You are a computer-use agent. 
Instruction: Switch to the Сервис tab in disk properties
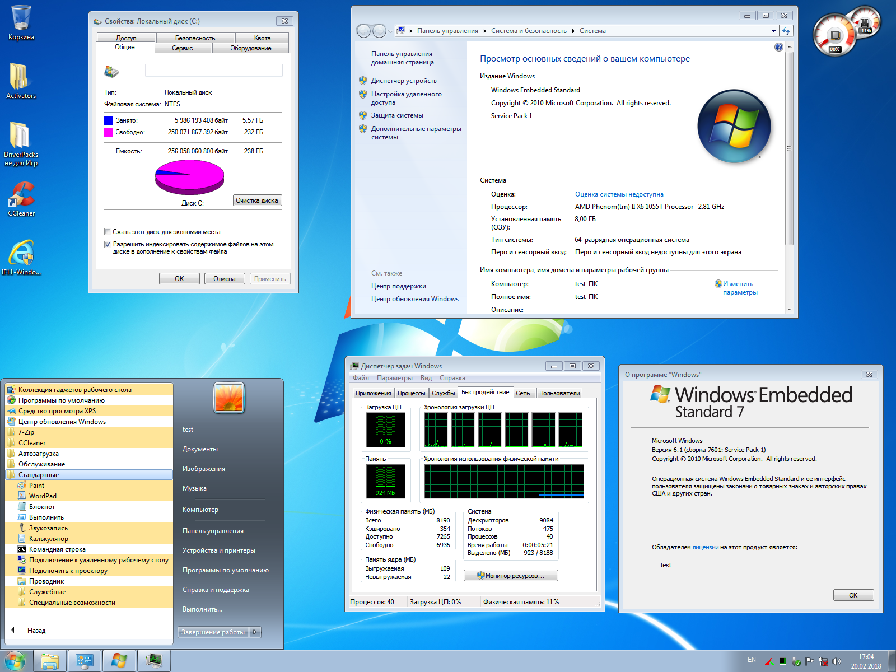[183, 48]
